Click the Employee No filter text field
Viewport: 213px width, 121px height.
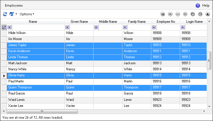point(168,27)
